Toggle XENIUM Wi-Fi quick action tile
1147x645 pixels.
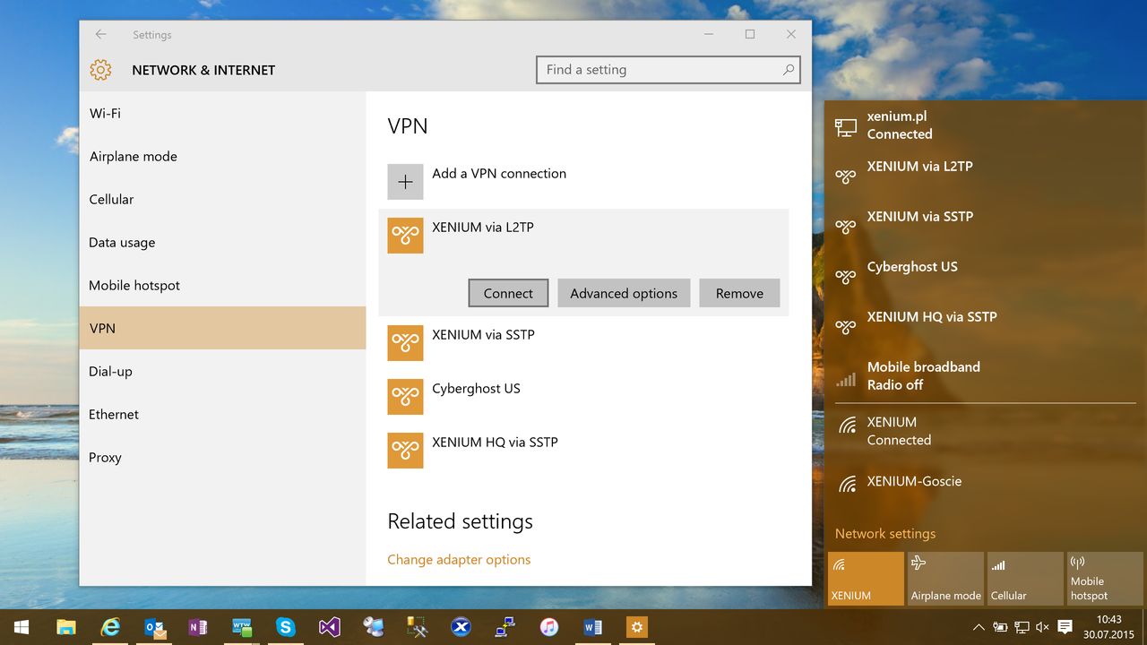coord(866,579)
